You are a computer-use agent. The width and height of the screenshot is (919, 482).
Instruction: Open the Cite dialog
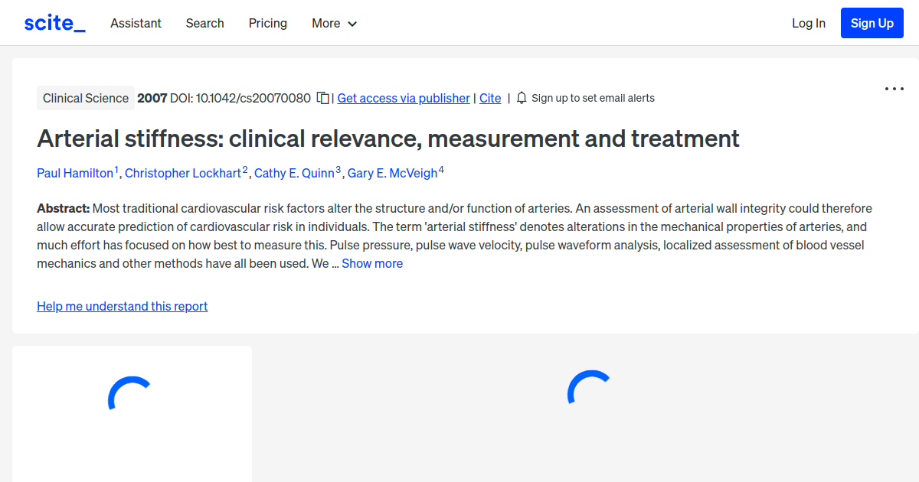point(490,98)
